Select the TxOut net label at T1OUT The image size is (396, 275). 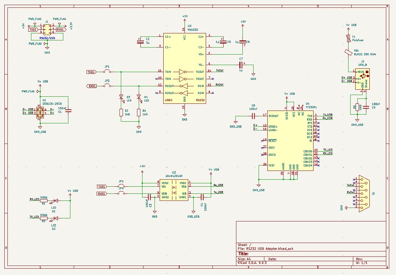[x=219, y=70]
